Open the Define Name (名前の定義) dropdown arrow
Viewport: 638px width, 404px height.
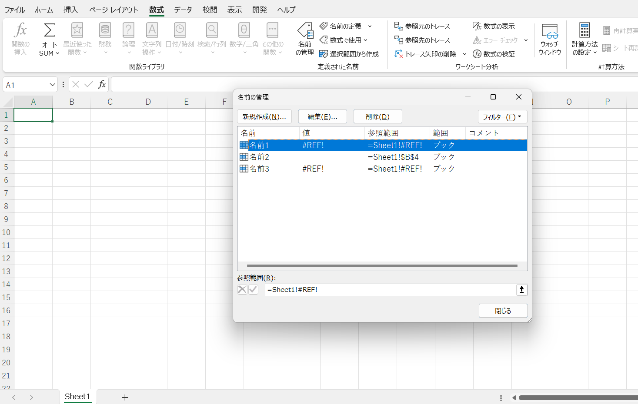[370, 26]
